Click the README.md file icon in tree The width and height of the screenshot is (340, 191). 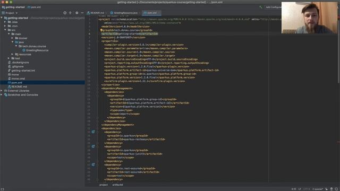pyautogui.click(x=10, y=86)
